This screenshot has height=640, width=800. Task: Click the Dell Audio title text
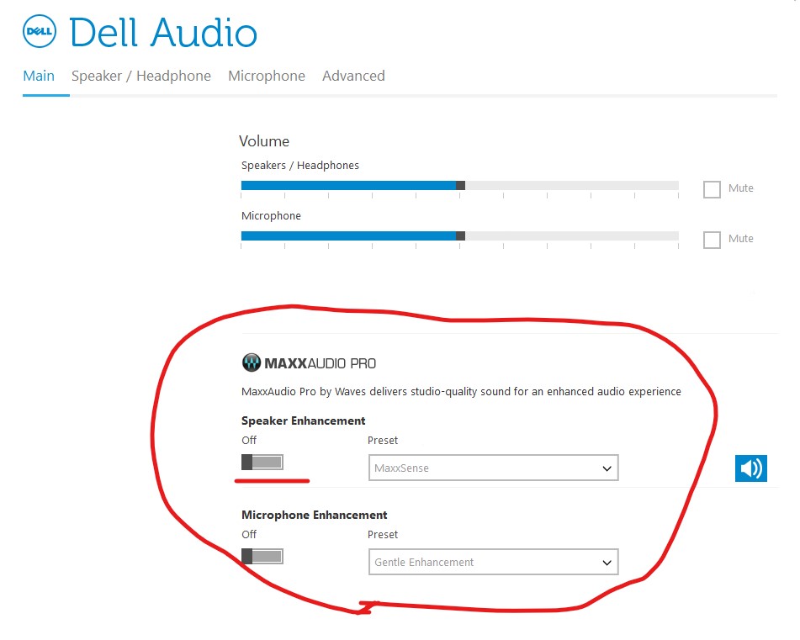pos(163,33)
